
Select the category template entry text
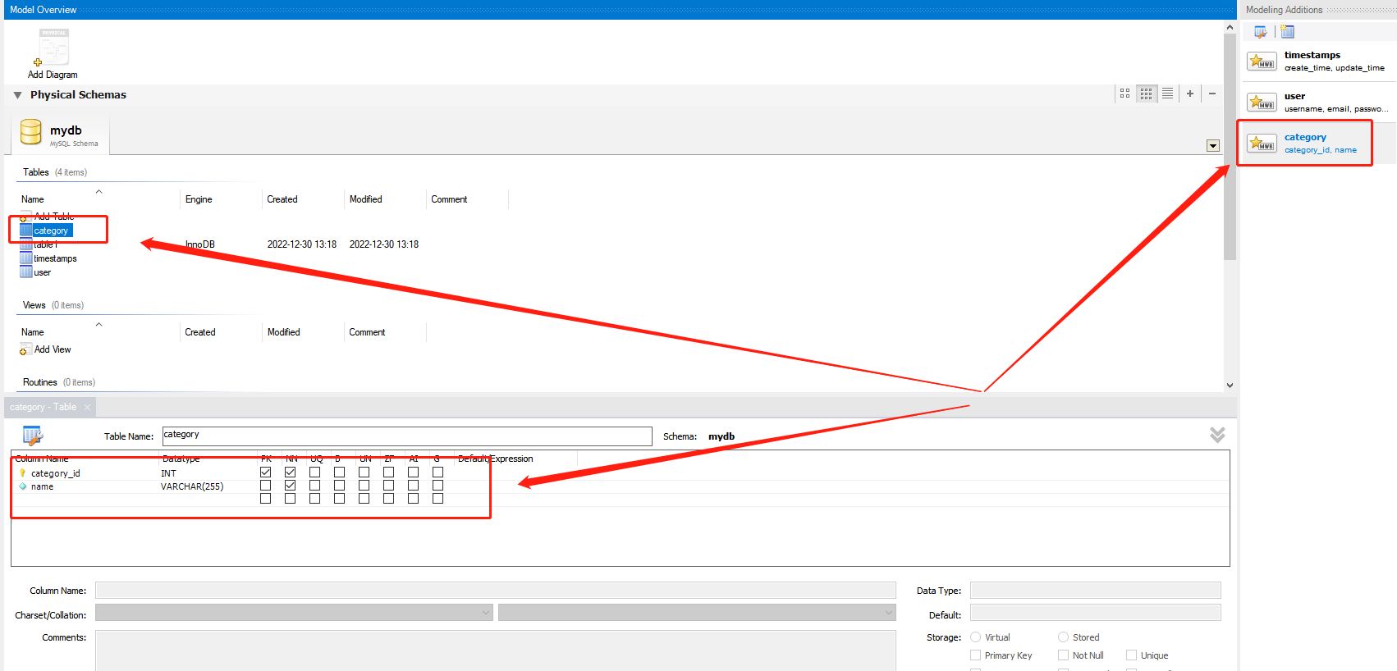point(1321,143)
